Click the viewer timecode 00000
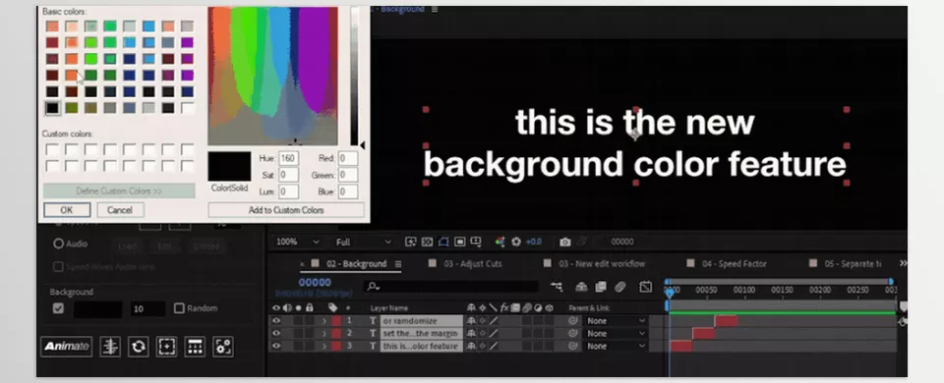This screenshot has width=944, height=383. pyautogui.click(x=622, y=242)
